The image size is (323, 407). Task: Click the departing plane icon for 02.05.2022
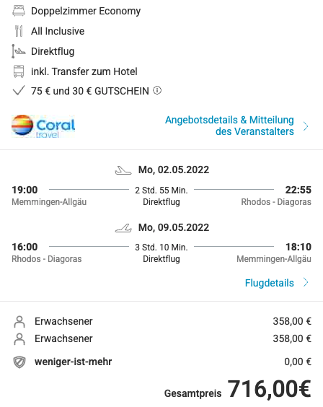click(x=123, y=170)
